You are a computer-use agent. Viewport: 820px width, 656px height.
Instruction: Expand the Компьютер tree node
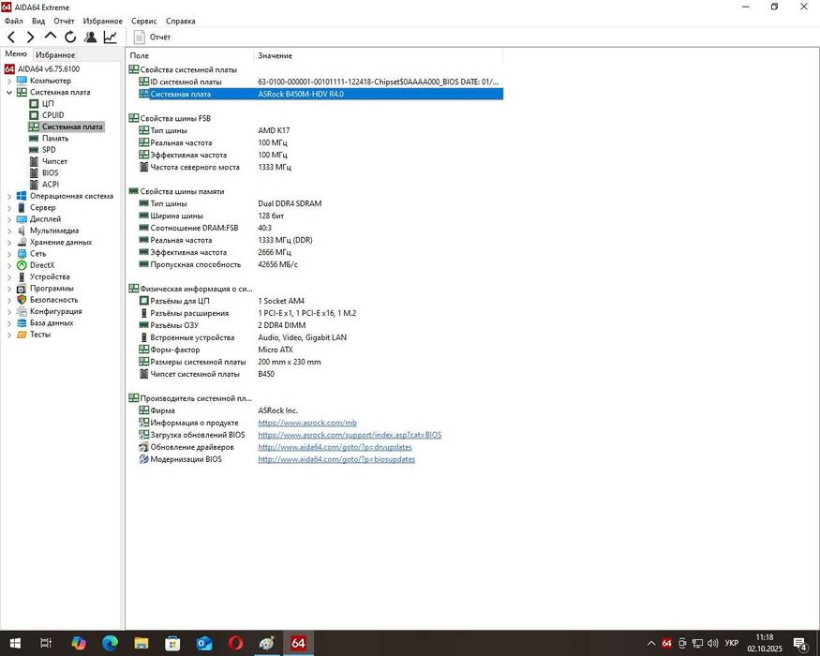pyautogui.click(x=9, y=81)
